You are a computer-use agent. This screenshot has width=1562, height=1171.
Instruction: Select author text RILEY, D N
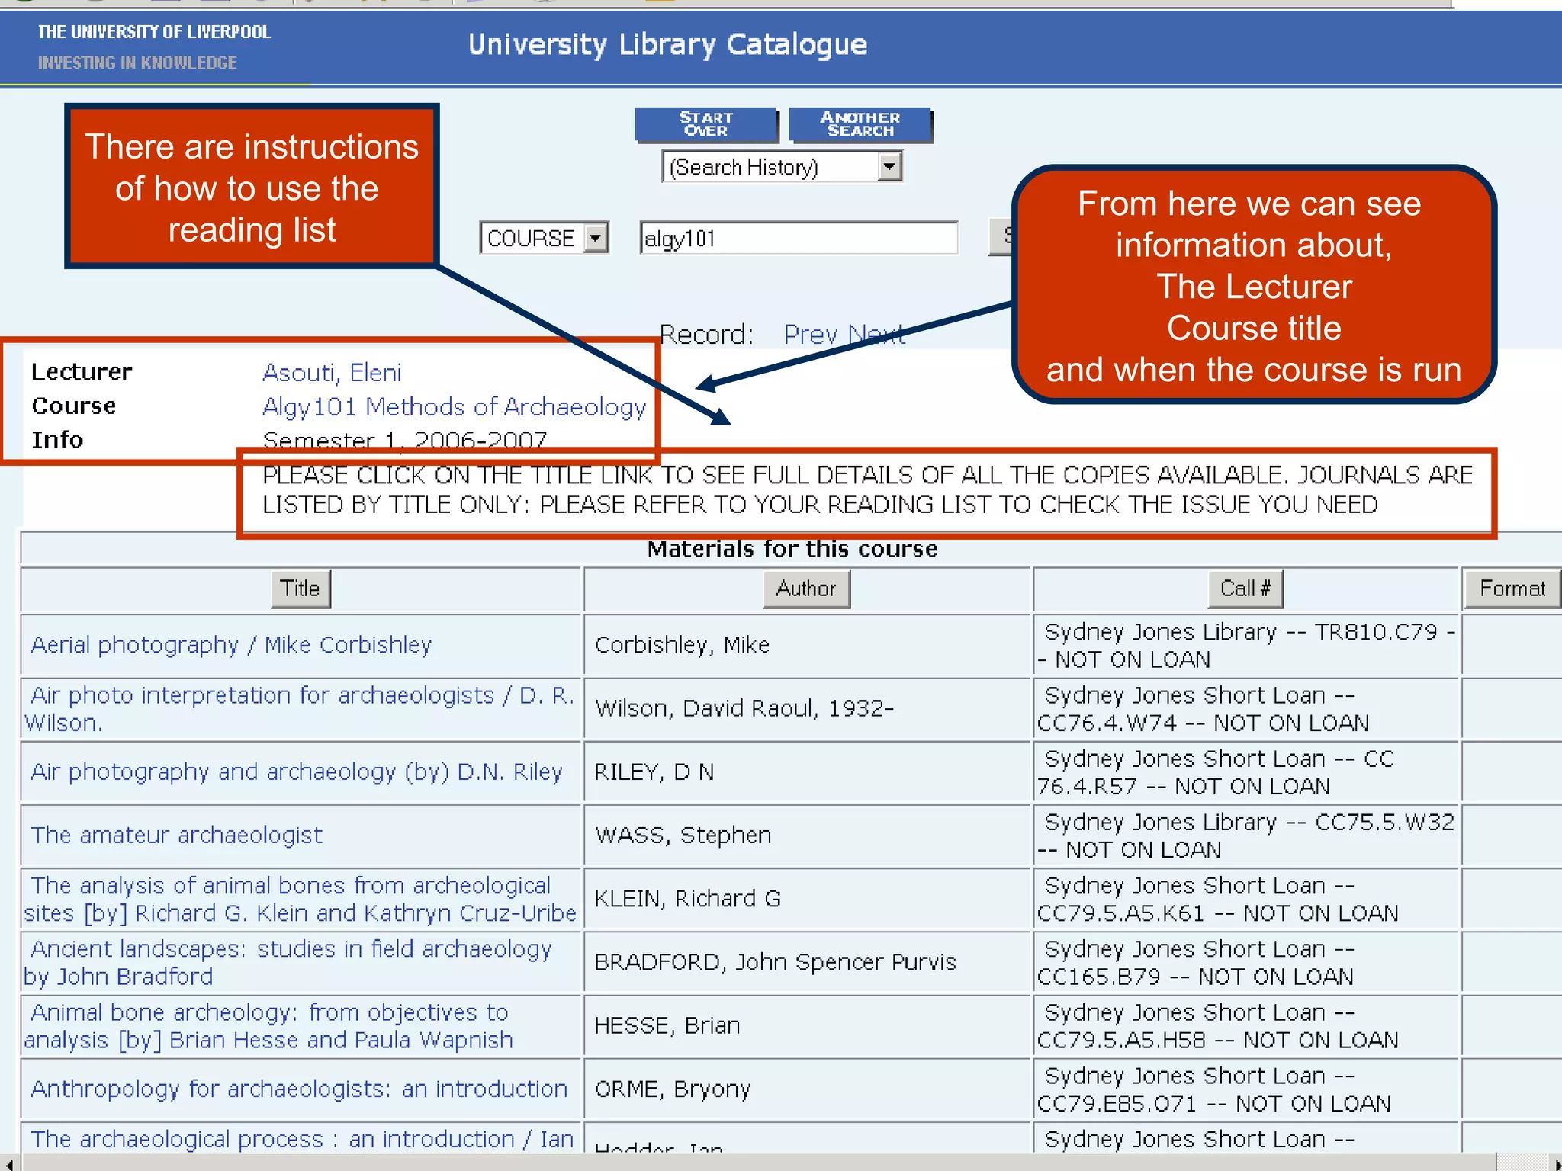point(654,772)
